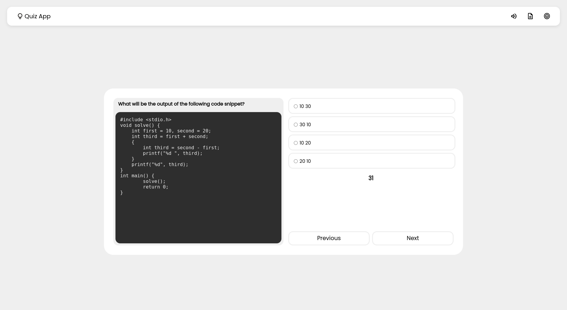Select the radio button for answer 30 10
This screenshot has height=310, width=567.
point(296,124)
